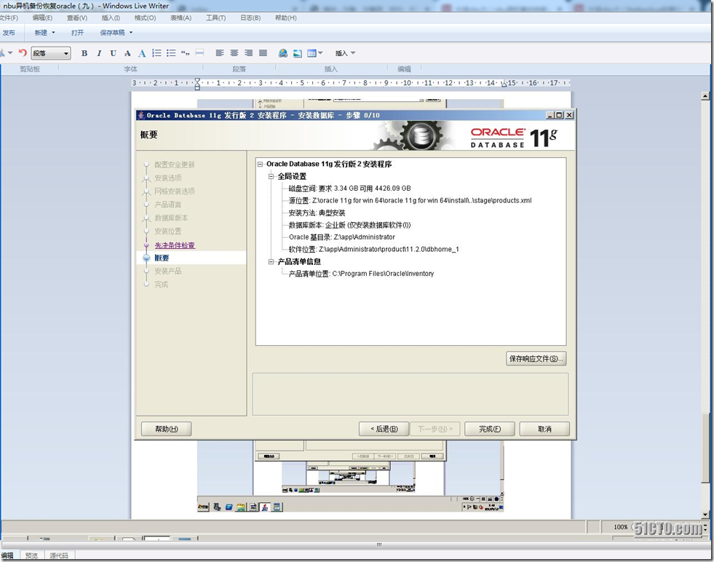Click 发布 publish button
Image resolution: width=714 pixels, height=562 pixels.
(x=9, y=33)
